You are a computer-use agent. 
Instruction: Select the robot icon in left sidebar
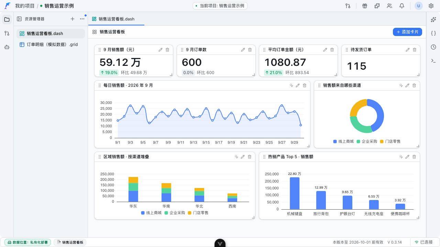(x=7, y=47)
